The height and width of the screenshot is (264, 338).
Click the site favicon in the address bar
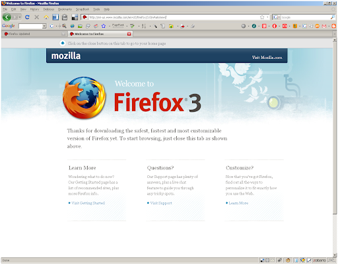click(84, 17)
